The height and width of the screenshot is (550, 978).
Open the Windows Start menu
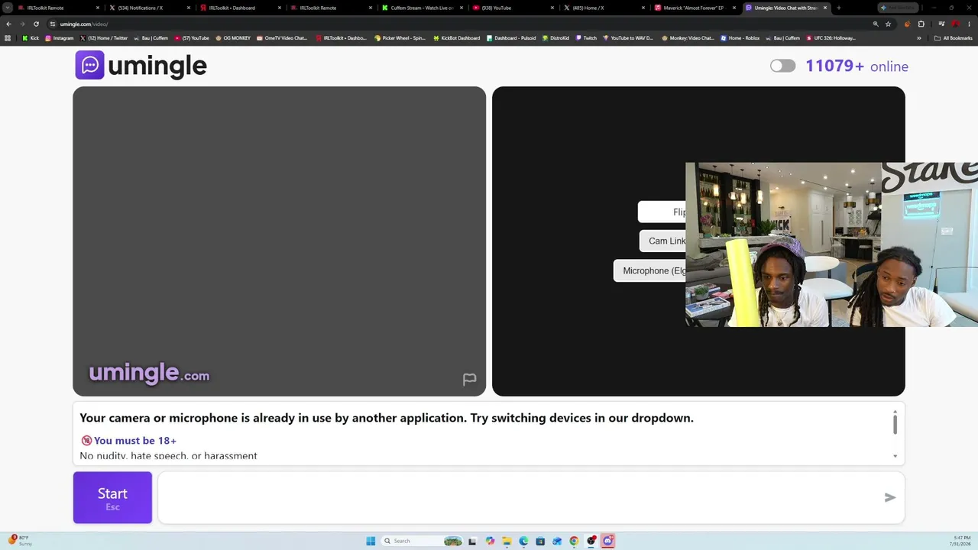[x=371, y=541]
